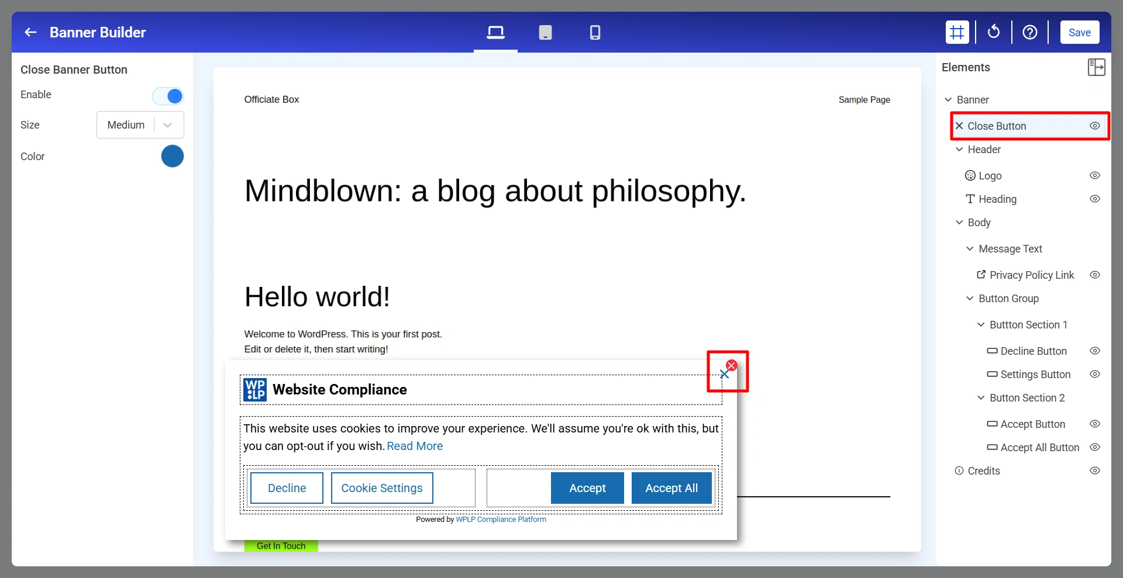Toggle visibility of Decline Button

click(1095, 351)
